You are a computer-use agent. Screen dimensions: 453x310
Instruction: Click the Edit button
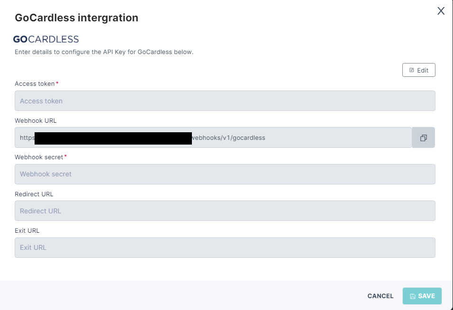point(418,70)
